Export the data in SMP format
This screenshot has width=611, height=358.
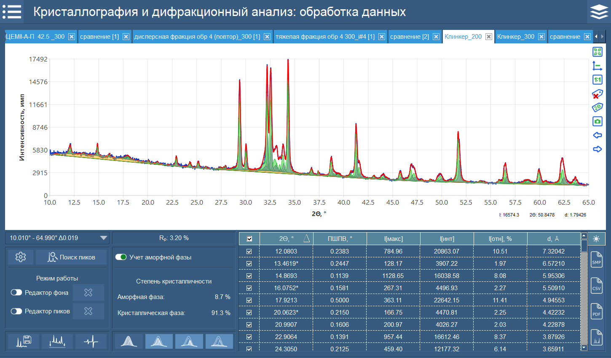[x=596, y=259]
